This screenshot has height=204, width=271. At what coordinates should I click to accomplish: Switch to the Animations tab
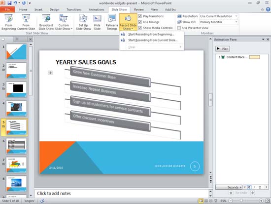tap(97, 9)
